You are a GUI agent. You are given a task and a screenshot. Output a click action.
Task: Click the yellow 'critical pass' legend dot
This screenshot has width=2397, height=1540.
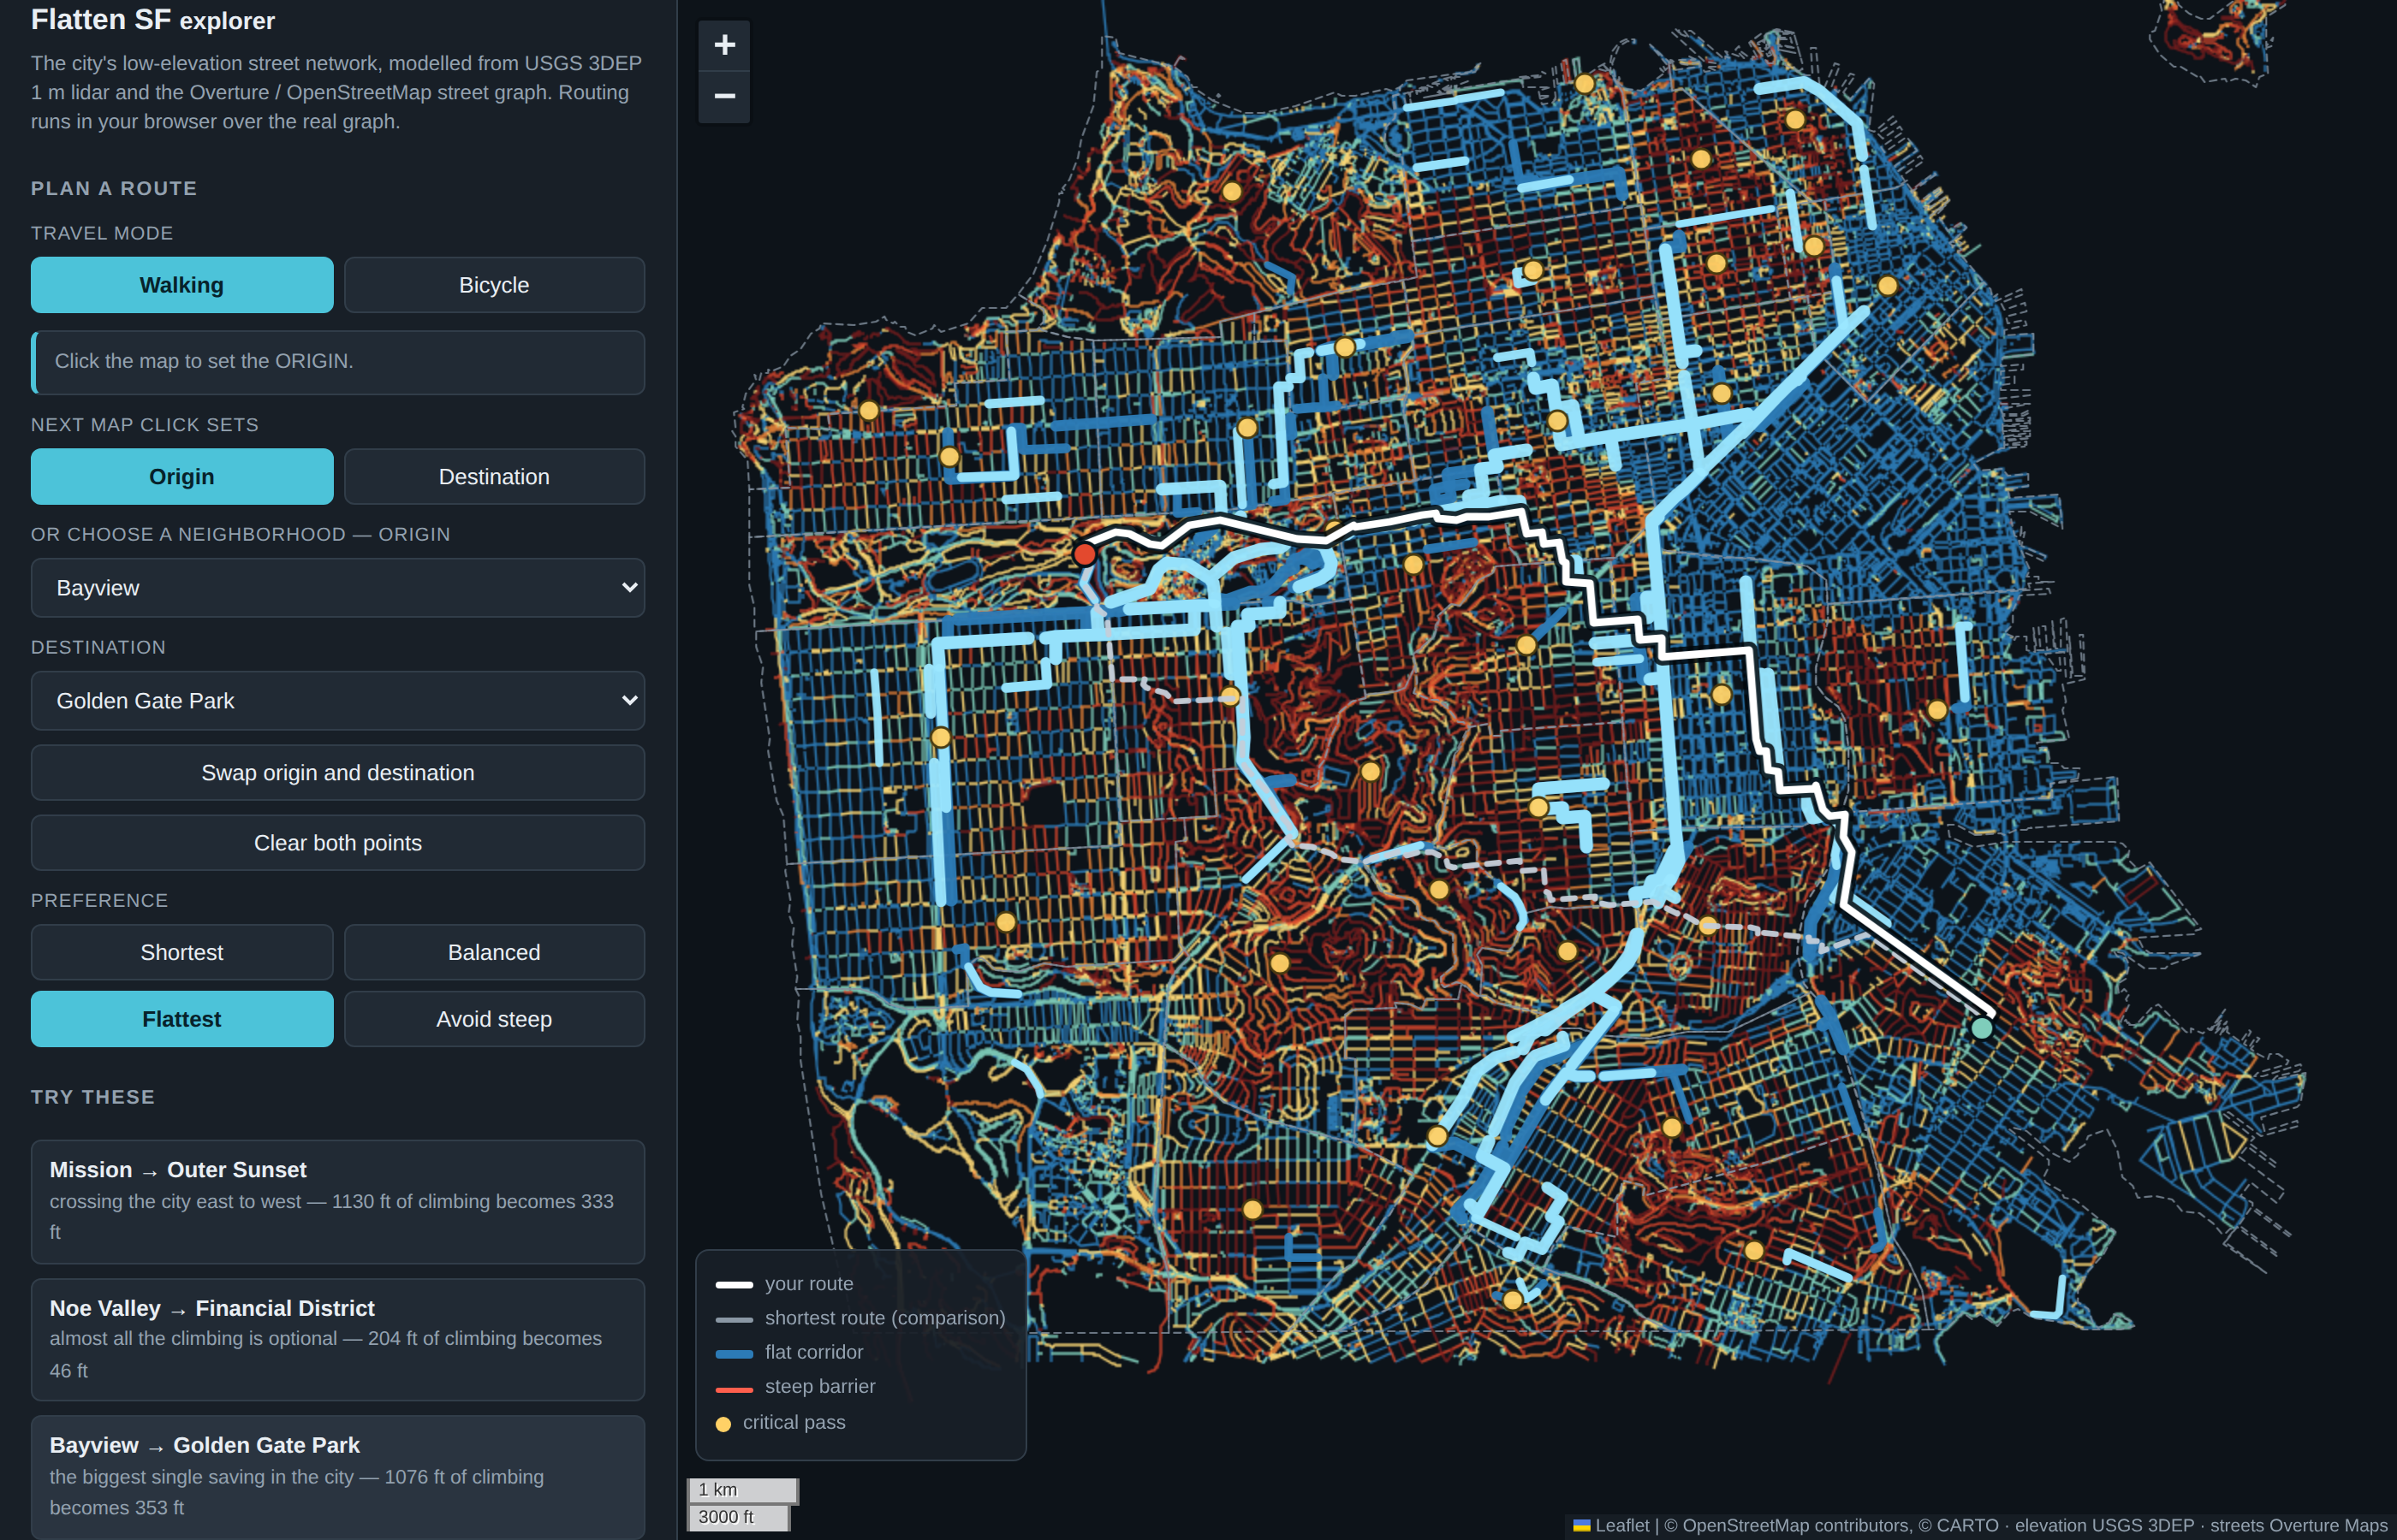[x=723, y=1424]
